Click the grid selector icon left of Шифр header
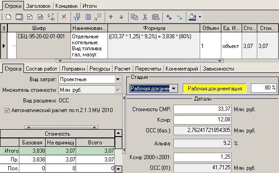This screenshot has height=173, width=279. click(4, 28)
